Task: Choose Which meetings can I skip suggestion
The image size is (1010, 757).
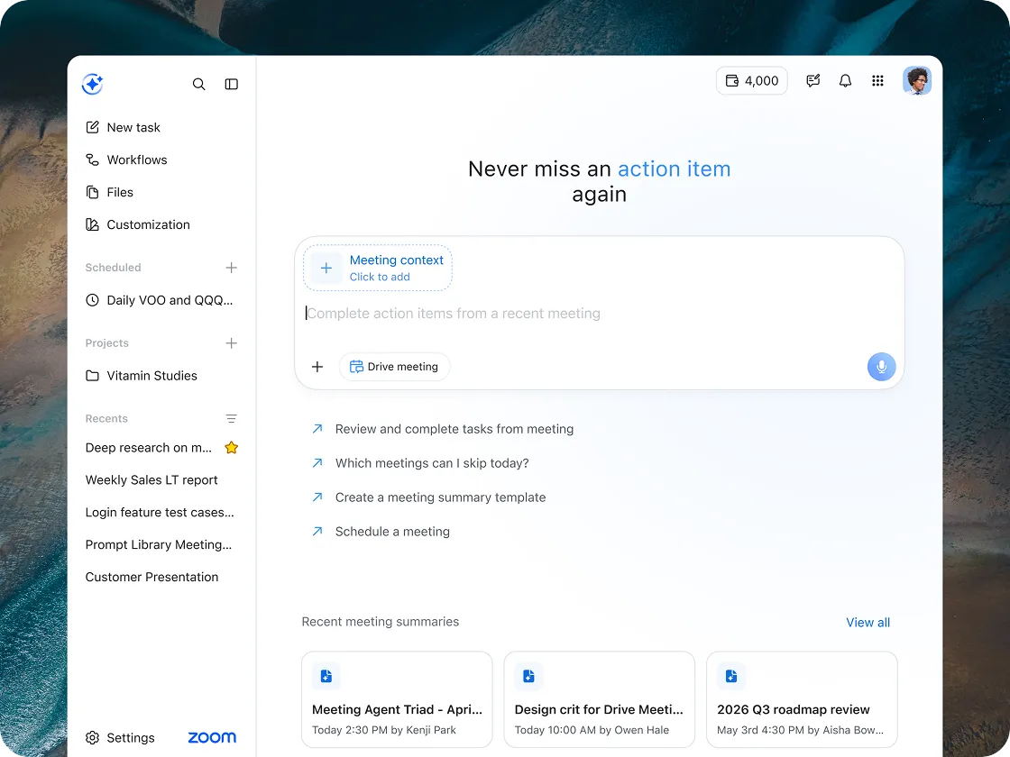Action: [432, 463]
